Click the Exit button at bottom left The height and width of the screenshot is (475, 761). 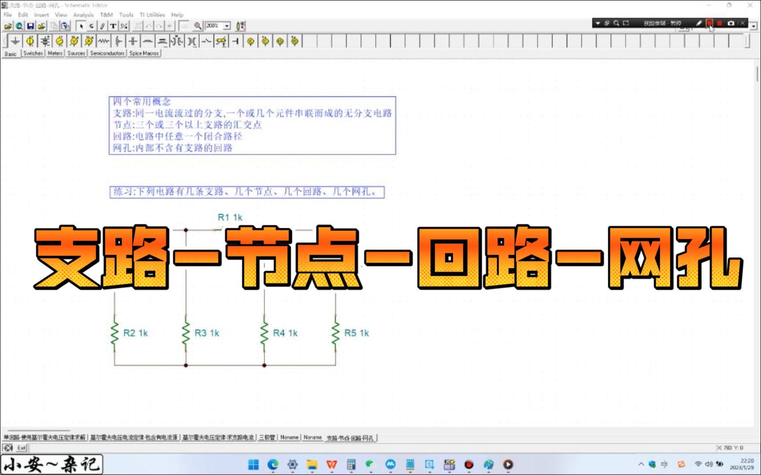tap(20, 448)
